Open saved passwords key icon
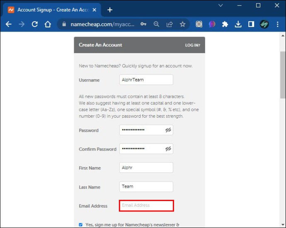This screenshot has height=228, width=286. [143, 24]
